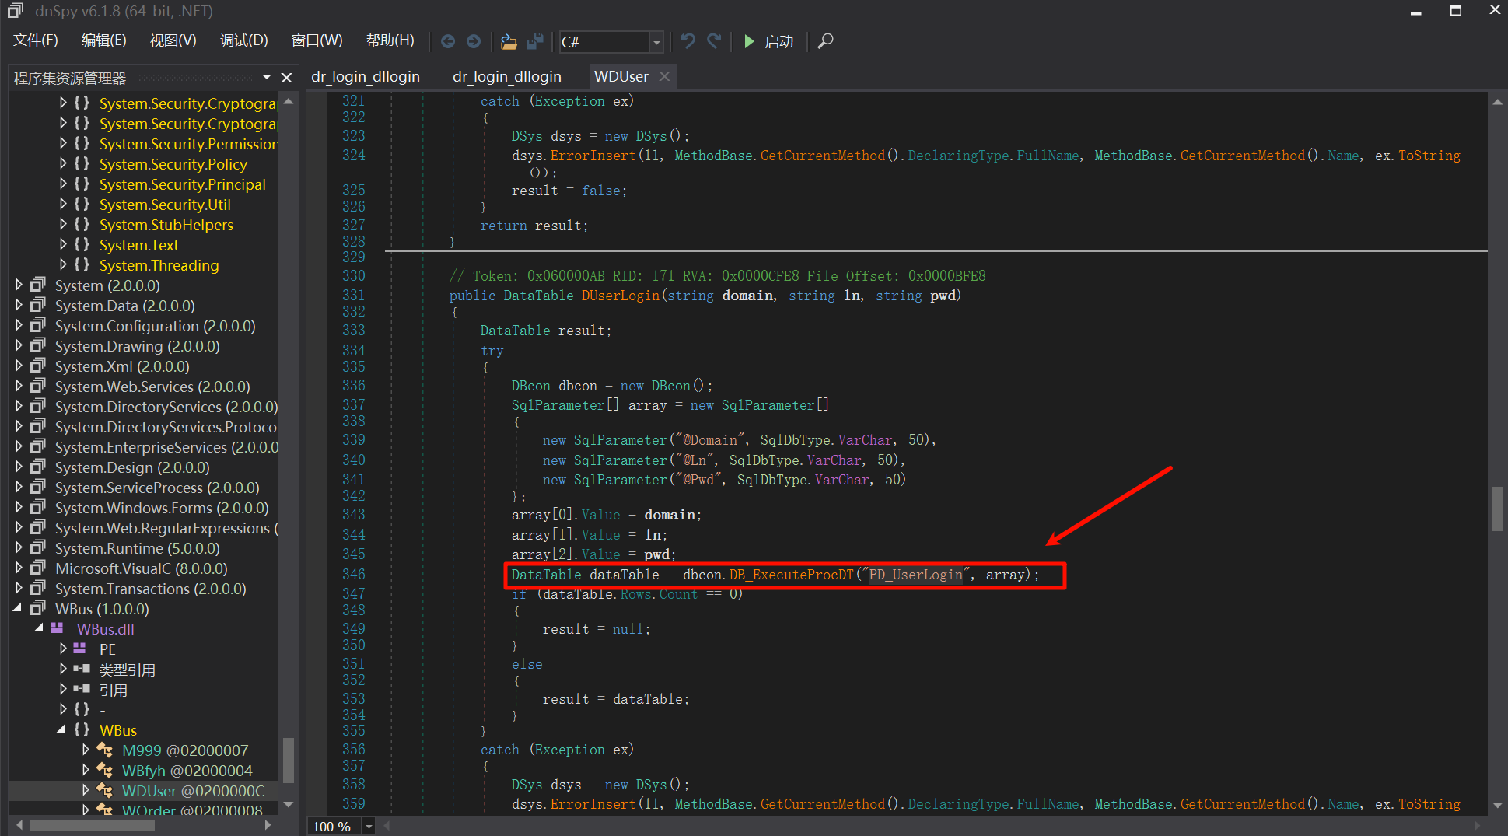Click the save all icon

pyautogui.click(x=535, y=41)
